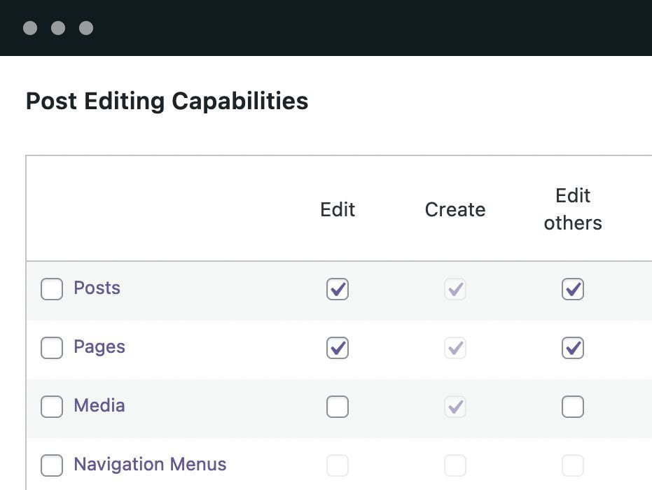Select the Media row checkbox
This screenshot has height=490, width=652.
(52, 407)
